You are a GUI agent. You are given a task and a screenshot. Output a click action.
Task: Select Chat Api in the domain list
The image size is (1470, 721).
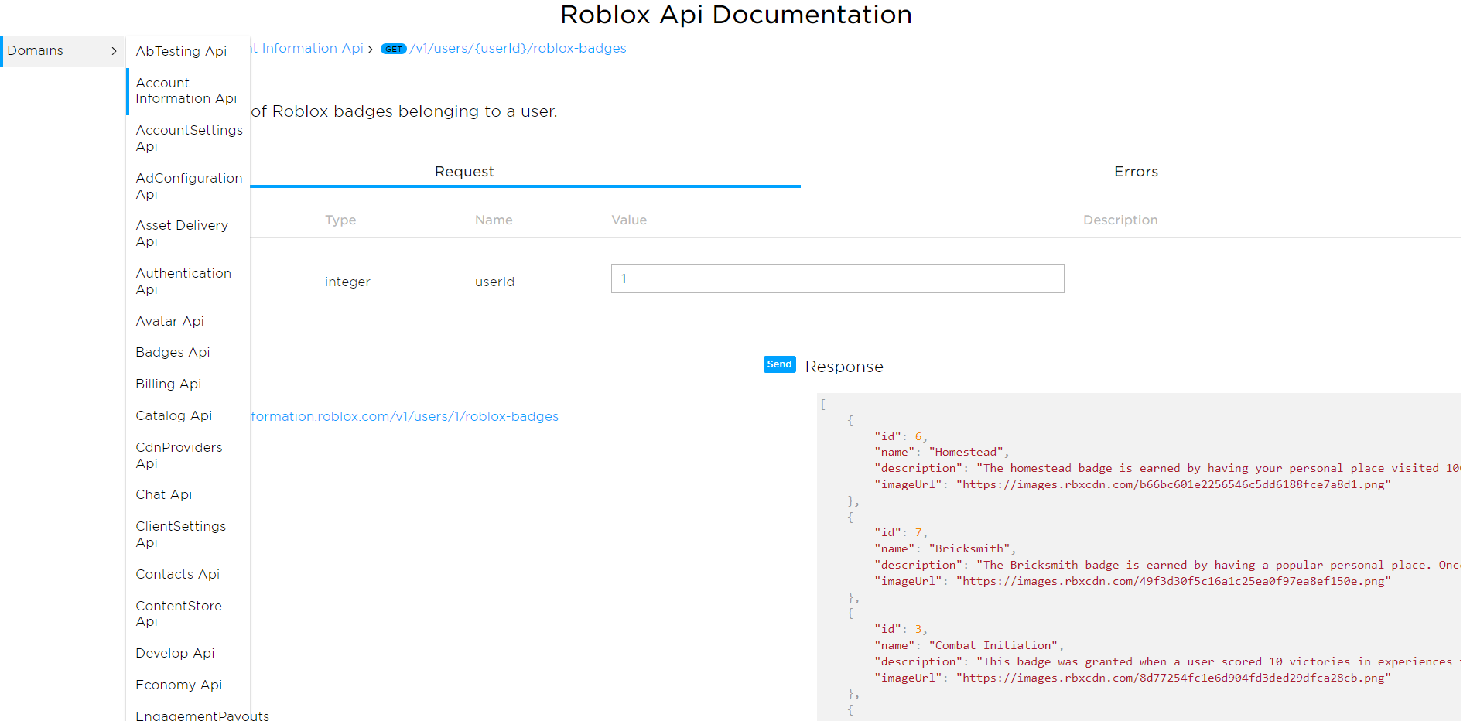coord(163,494)
